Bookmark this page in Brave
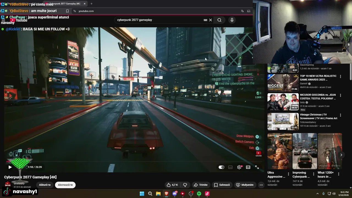The image size is (352, 198). (x=67, y=11)
